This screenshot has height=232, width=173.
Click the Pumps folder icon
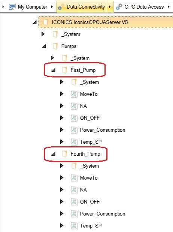pos(55,46)
